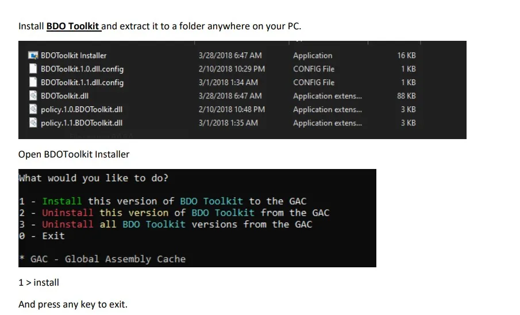Select the BDOToolkit.1.0.dll.config file icon

point(34,69)
